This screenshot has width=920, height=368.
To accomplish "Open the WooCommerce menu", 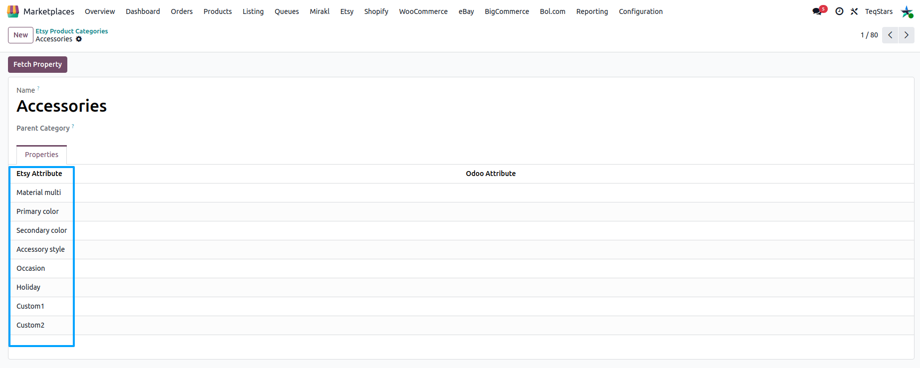I will tap(423, 11).
